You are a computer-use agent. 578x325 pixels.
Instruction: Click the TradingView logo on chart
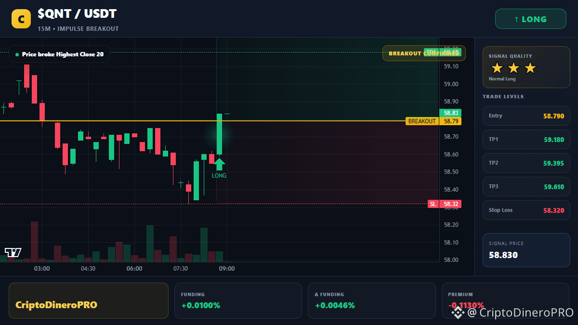point(13,252)
